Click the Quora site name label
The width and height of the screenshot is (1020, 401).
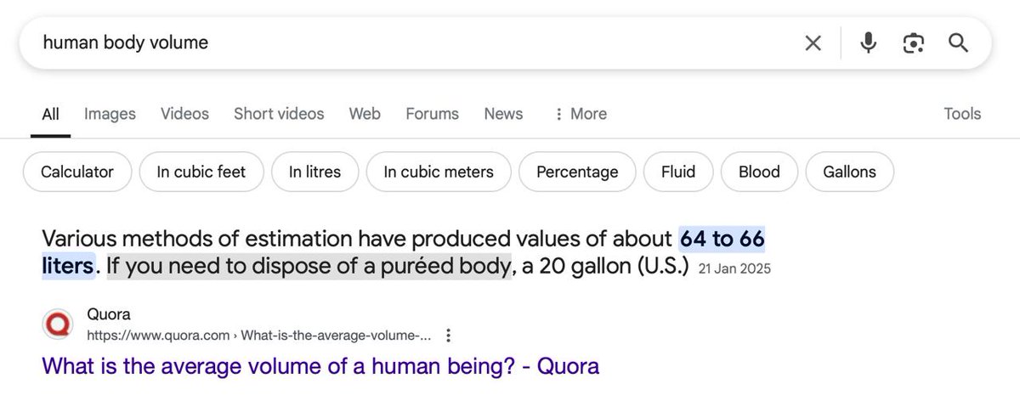(x=109, y=315)
